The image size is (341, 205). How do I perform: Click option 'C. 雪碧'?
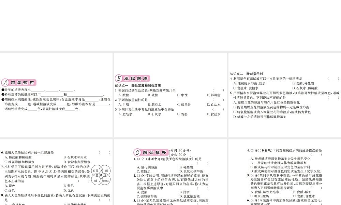click(x=182, y=114)
